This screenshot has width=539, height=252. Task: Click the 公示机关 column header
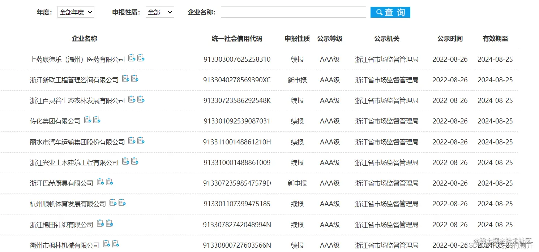click(x=387, y=39)
